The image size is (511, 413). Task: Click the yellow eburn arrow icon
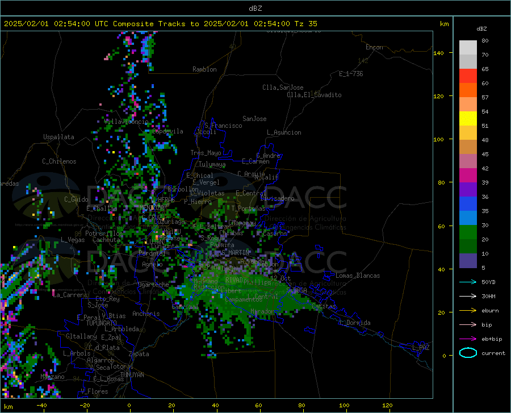[x=468, y=311]
